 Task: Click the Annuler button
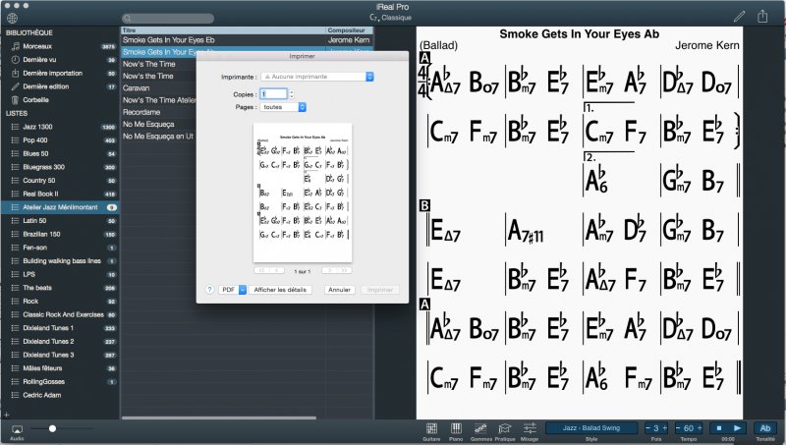tap(339, 290)
